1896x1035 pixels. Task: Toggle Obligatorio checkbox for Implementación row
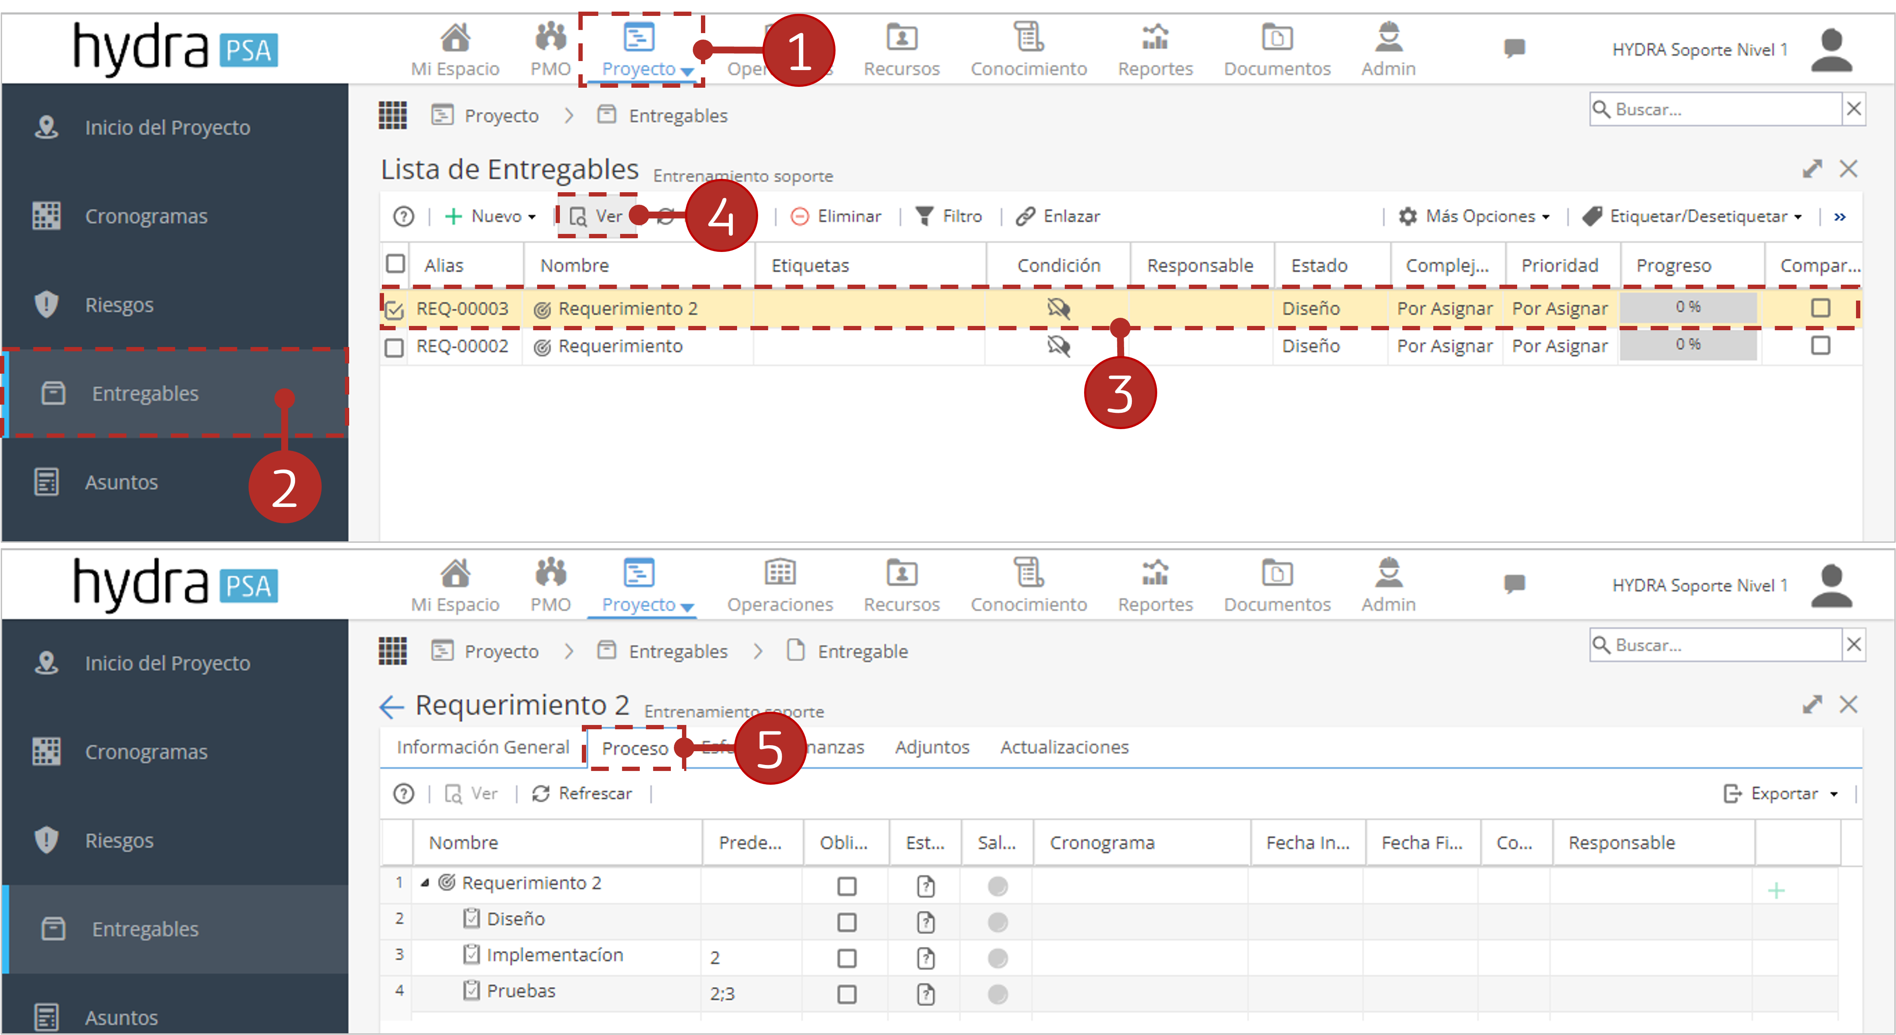click(846, 958)
